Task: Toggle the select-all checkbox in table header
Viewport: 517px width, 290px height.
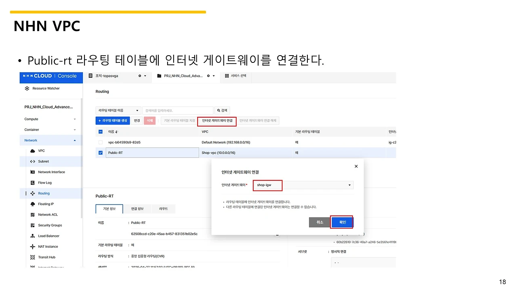Action: pyautogui.click(x=101, y=132)
